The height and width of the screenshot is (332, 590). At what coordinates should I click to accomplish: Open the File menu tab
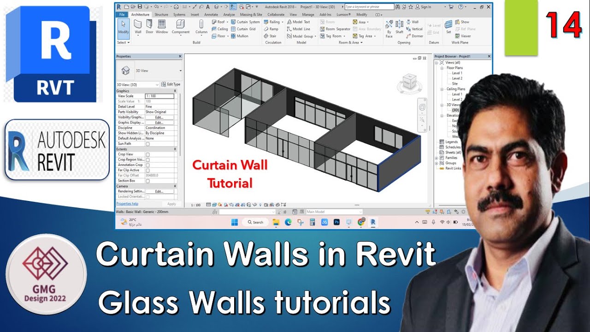(x=122, y=14)
